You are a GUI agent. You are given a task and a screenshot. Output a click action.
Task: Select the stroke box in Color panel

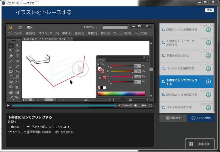pyautogui.click(x=102, y=71)
